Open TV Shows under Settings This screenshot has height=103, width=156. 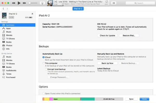[18, 39]
